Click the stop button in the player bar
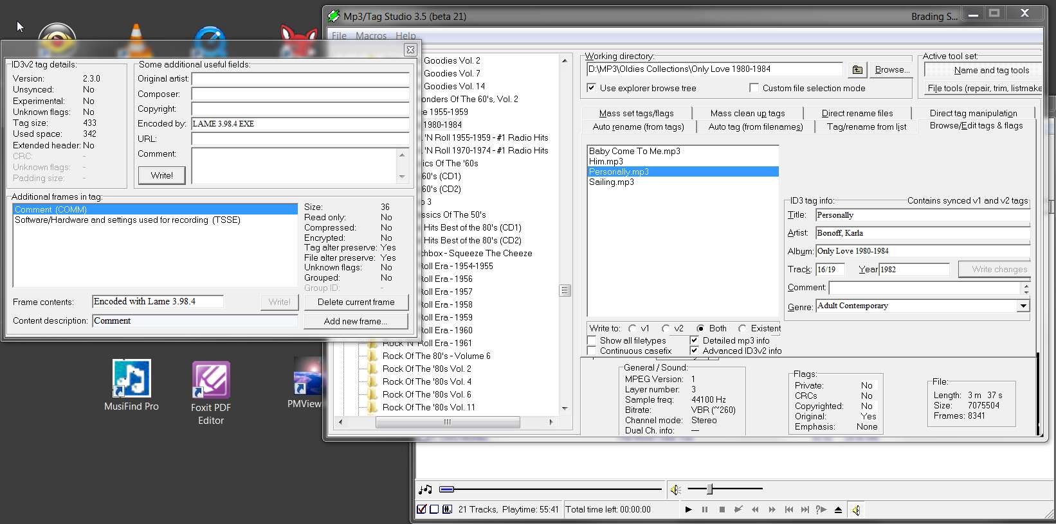The height and width of the screenshot is (524, 1056). 722,509
